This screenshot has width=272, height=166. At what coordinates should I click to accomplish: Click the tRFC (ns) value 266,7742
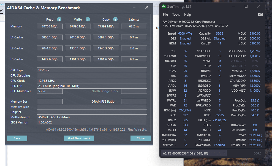click(x=185, y=110)
